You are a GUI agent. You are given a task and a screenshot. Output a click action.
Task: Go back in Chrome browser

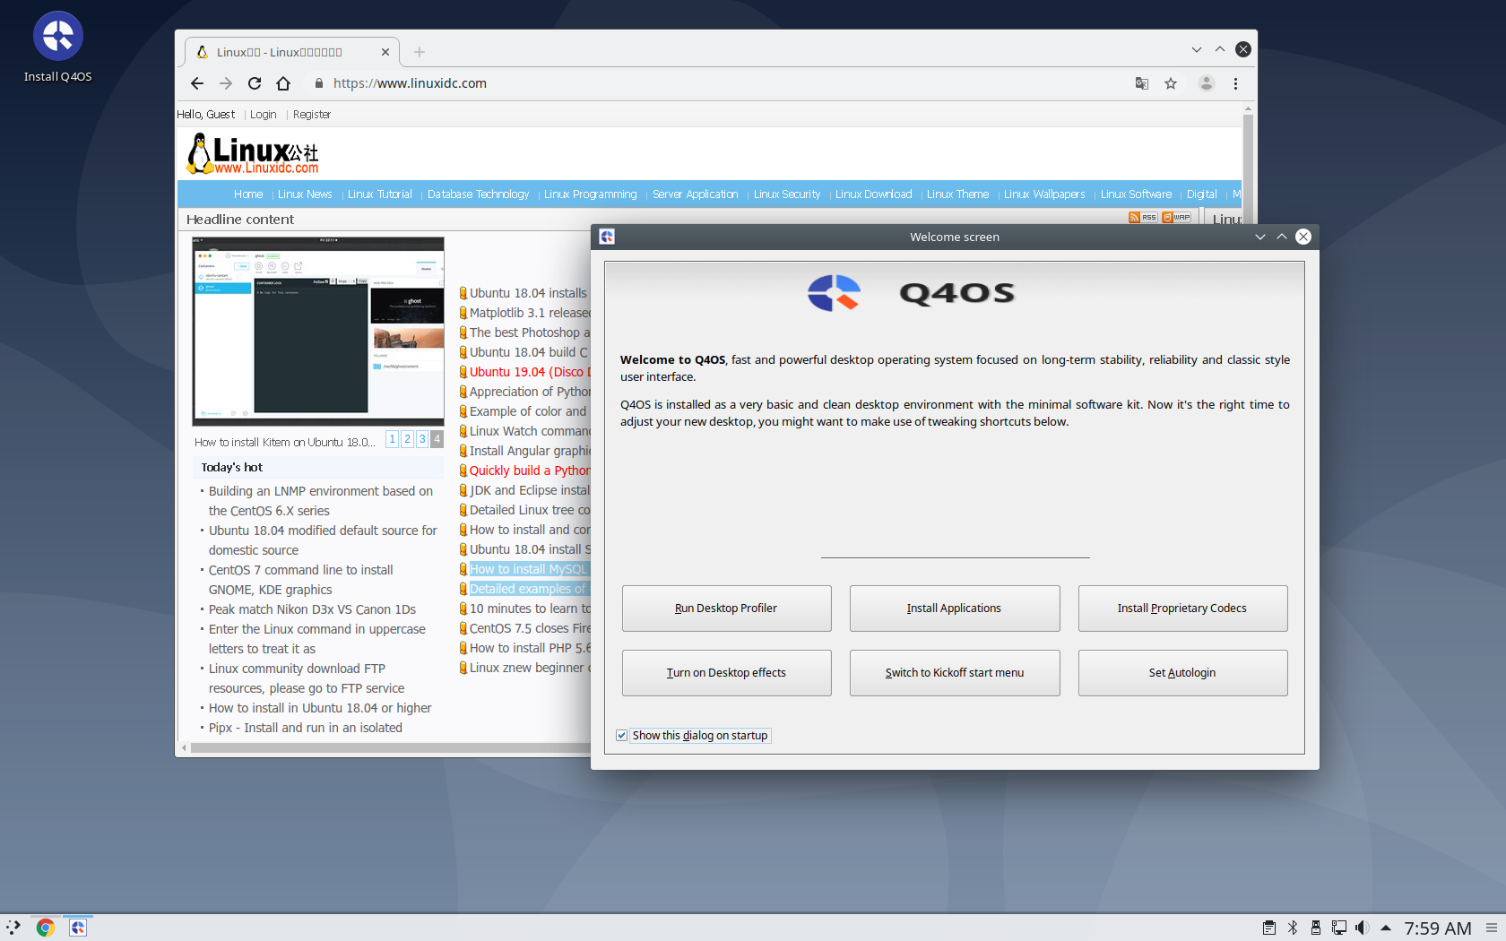point(197,83)
